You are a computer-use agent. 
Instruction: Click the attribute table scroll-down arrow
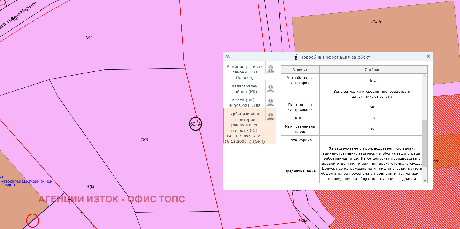click(x=425, y=180)
